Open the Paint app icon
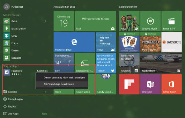The image size is (185, 118). (x=7, y=21)
